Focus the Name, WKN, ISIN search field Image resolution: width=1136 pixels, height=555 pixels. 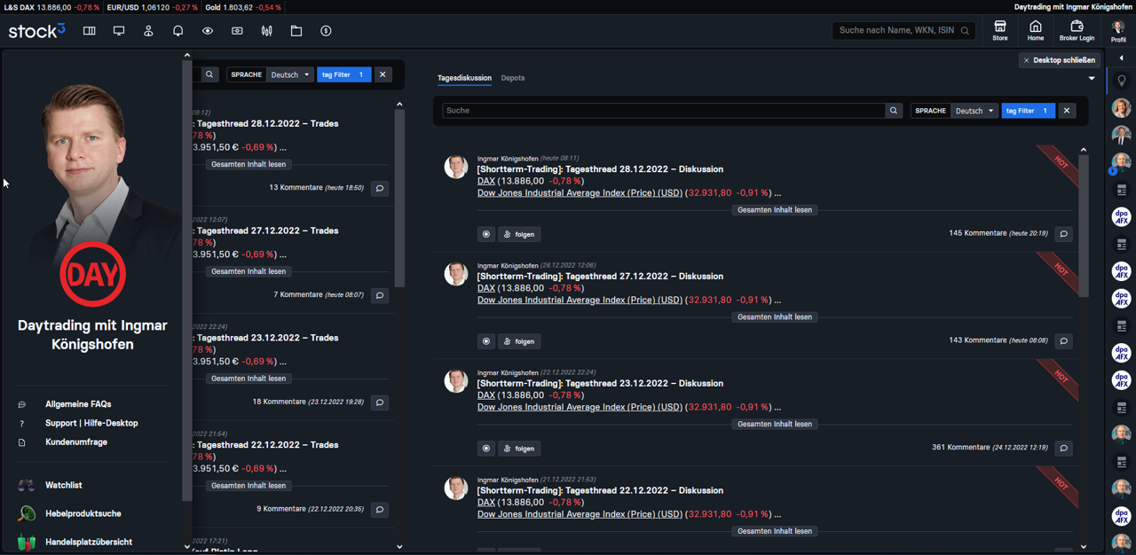coord(903,31)
